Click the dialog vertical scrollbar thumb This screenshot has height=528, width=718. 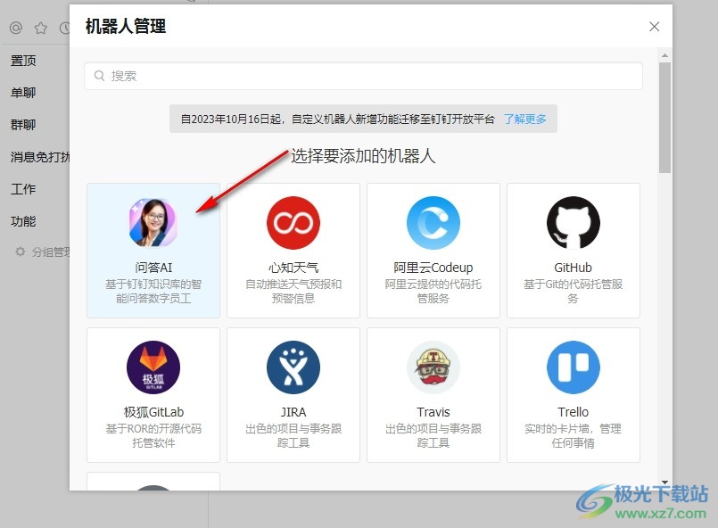coord(664,118)
